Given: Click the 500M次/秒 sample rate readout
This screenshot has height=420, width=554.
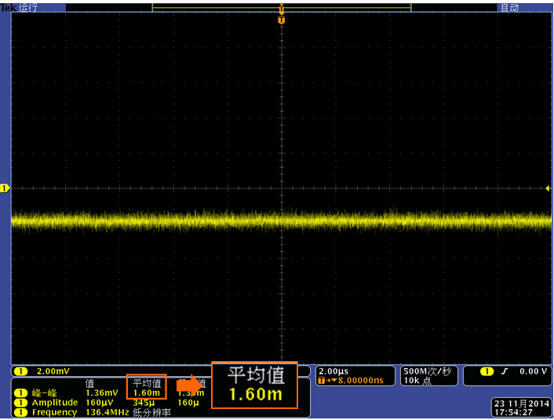Looking at the screenshot, I should [428, 371].
